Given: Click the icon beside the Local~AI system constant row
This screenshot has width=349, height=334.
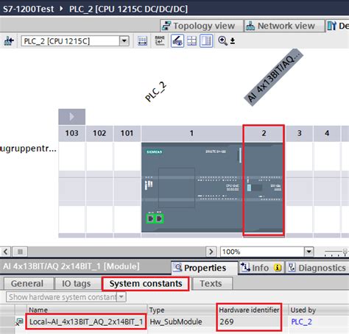Looking at the screenshot, I should (x=19, y=321).
